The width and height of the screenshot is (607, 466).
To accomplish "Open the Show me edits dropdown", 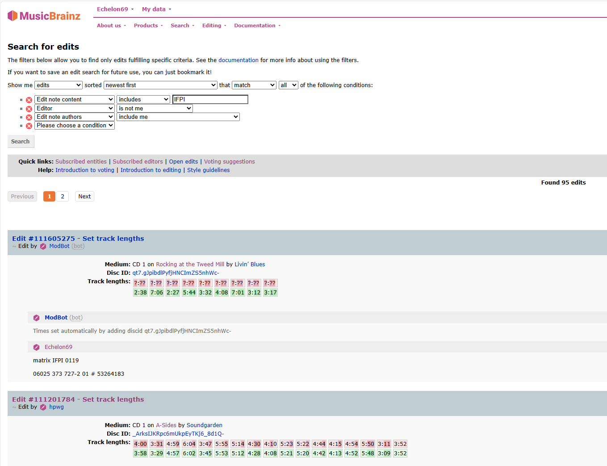I will point(59,85).
